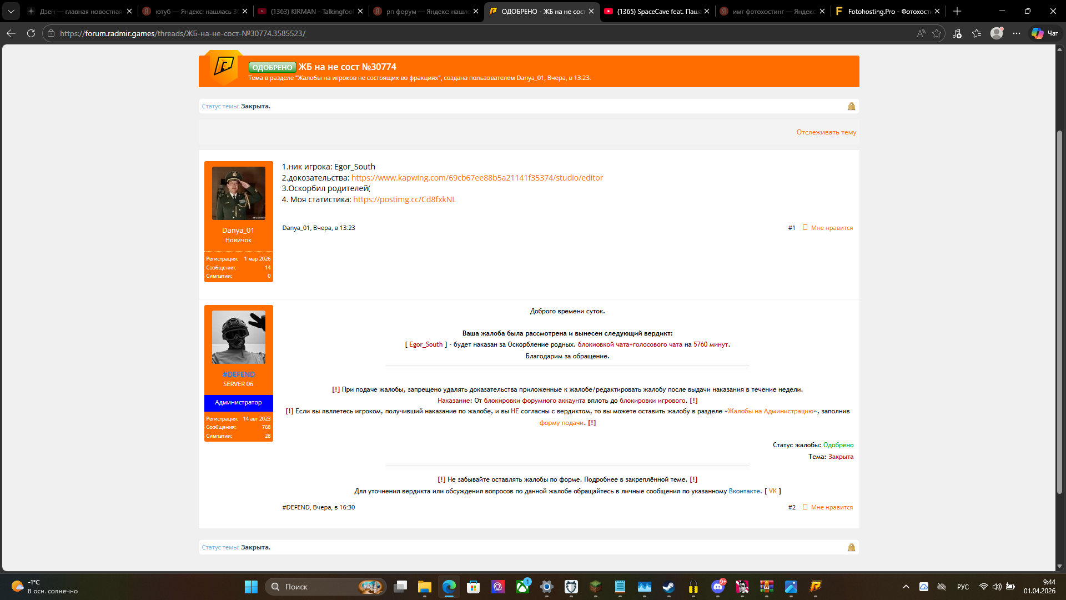Click the page vertical scrollbar

tap(1059, 311)
